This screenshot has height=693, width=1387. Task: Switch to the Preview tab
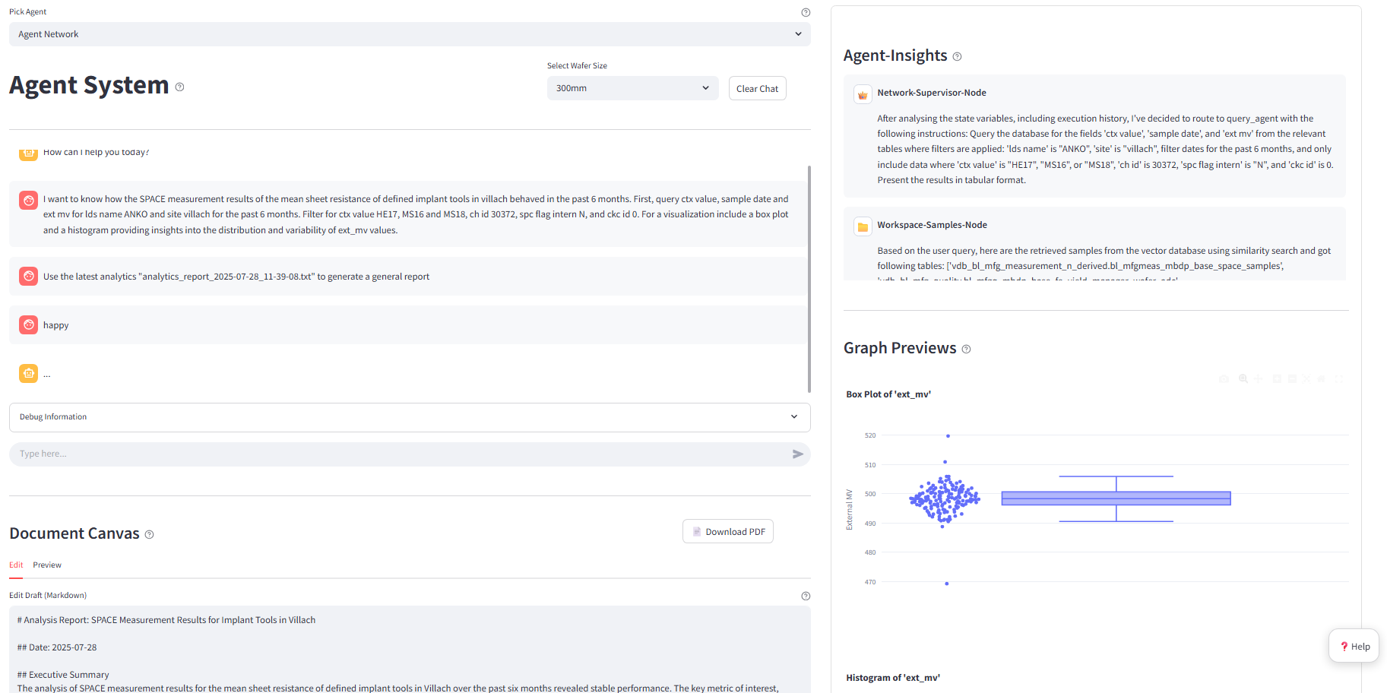click(47, 565)
